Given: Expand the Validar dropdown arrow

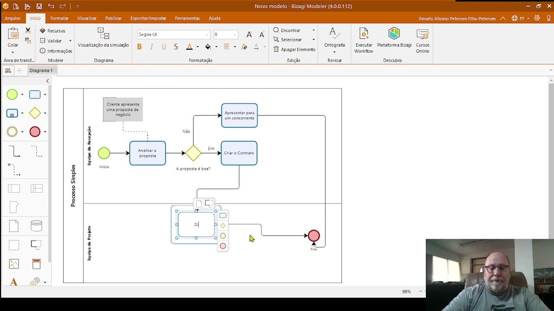Looking at the screenshot, I should coord(70,41).
